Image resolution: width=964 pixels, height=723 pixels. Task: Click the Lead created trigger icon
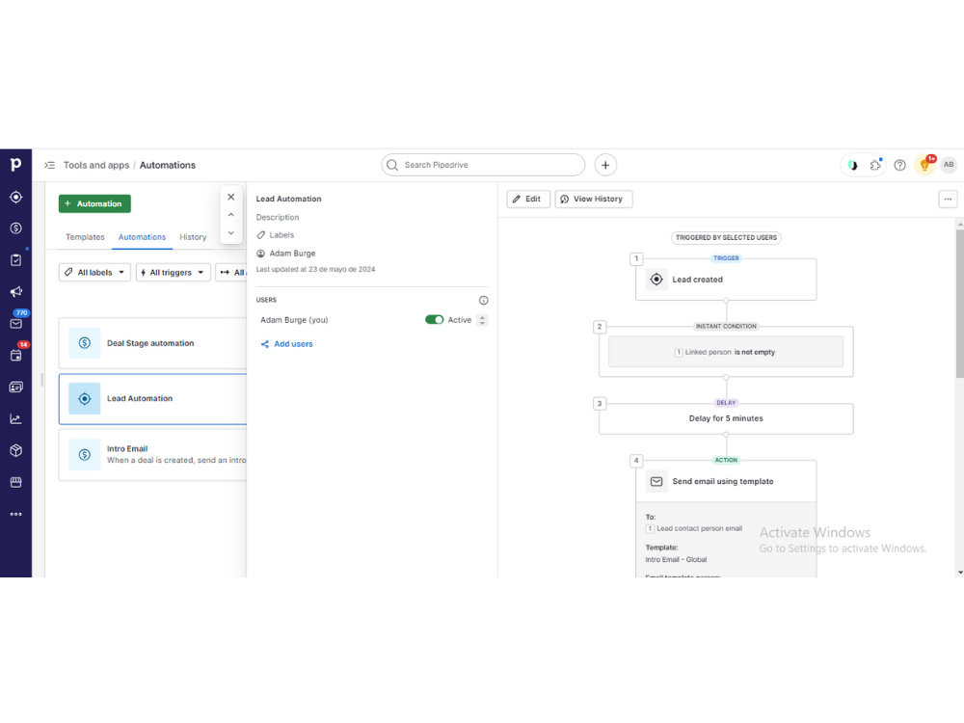(x=656, y=280)
